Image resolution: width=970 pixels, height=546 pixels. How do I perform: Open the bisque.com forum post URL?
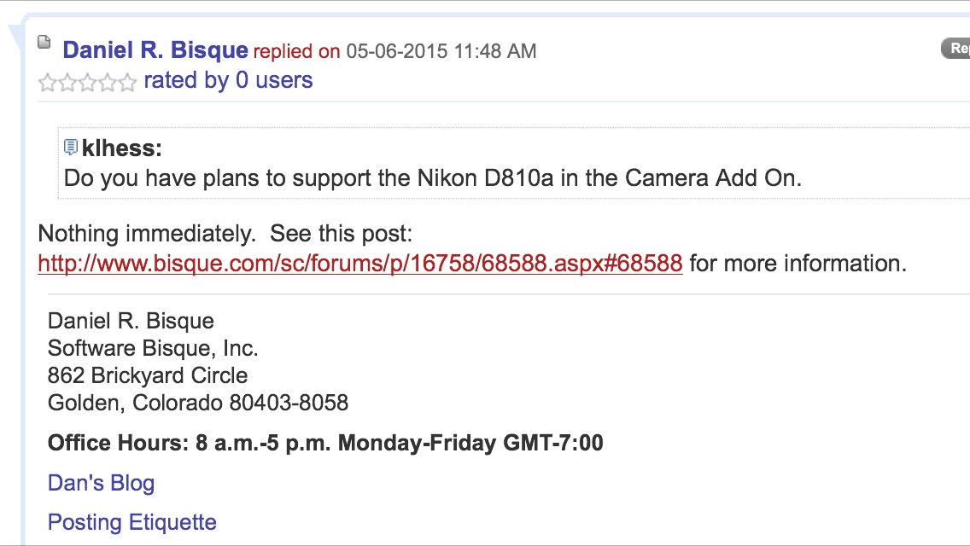[359, 264]
